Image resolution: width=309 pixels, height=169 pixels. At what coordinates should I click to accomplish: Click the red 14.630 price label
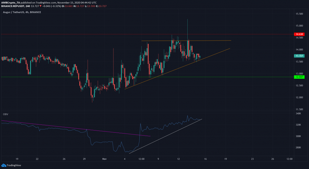point(299,35)
